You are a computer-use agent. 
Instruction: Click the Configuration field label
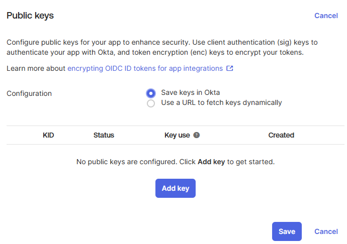[29, 93]
